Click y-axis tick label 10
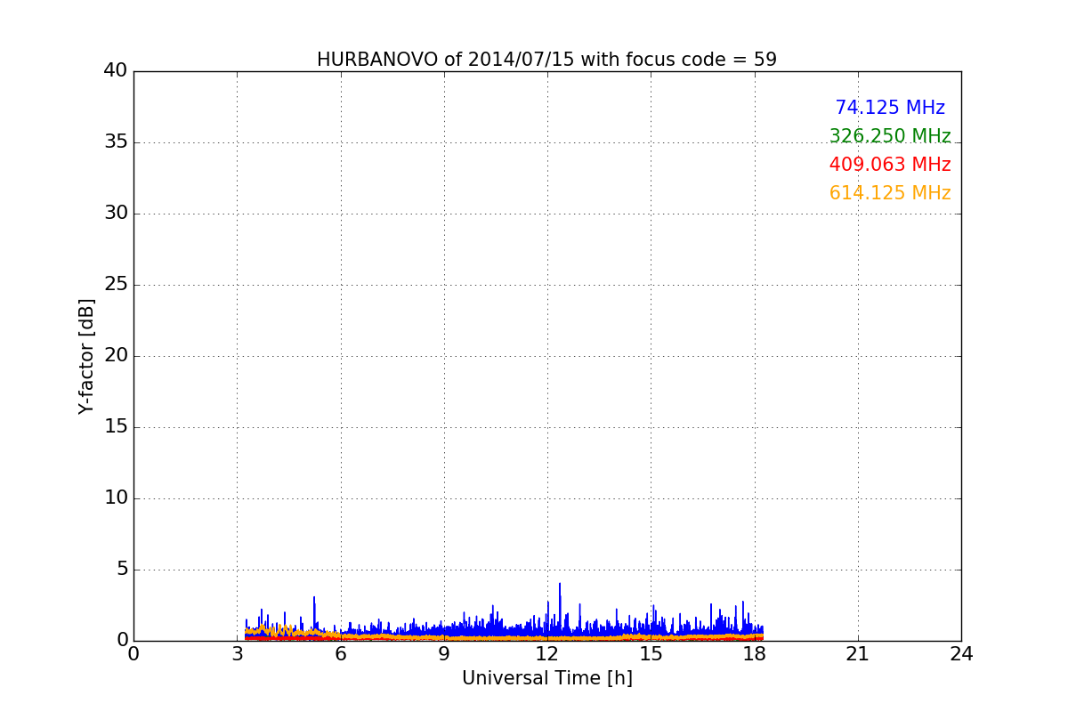Screen dimensions: 1068x712 point(116,498)
